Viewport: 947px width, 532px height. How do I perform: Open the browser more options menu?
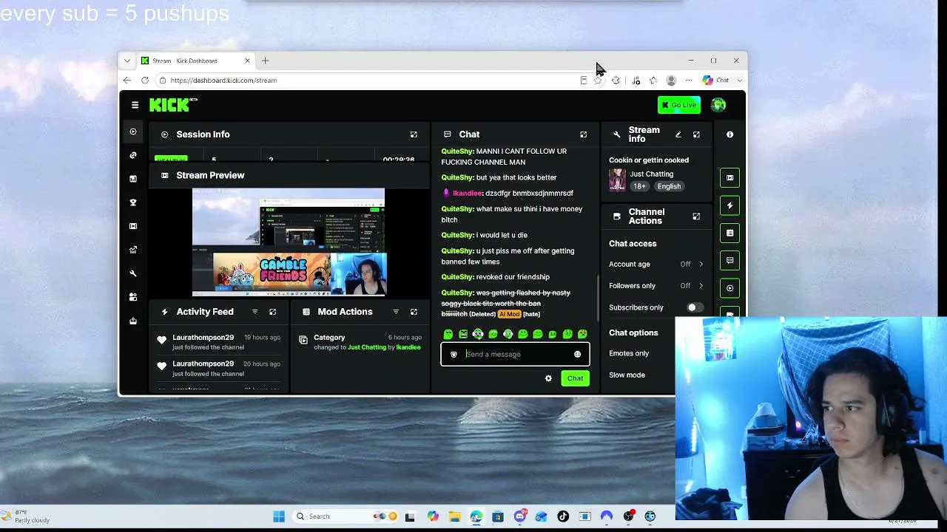(x=689, y=81)
